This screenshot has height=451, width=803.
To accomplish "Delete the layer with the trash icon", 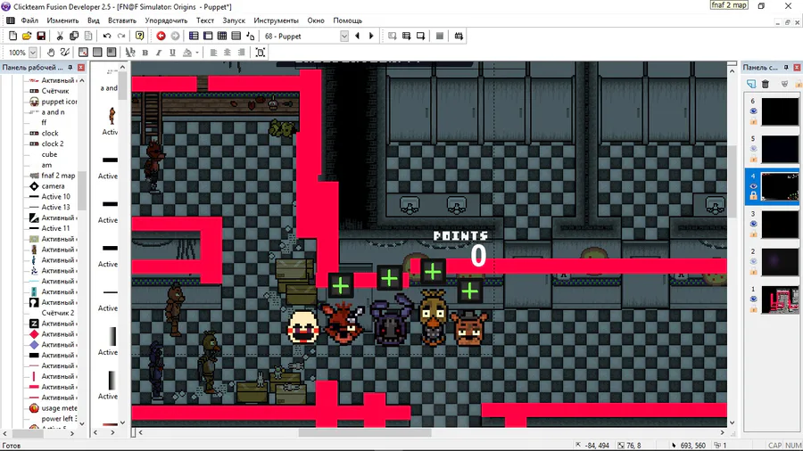I will (x=766, y=84).
